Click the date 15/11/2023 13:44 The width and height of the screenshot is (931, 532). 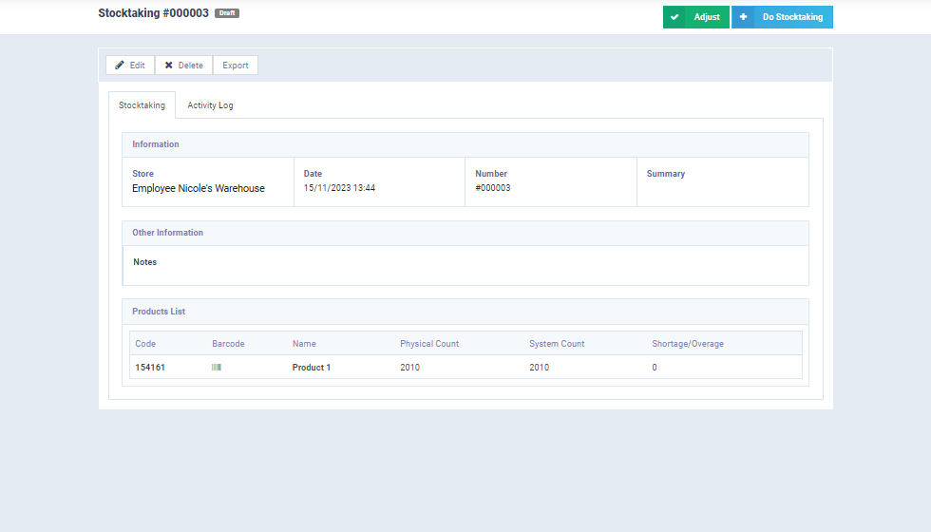[x=339, y=188]
